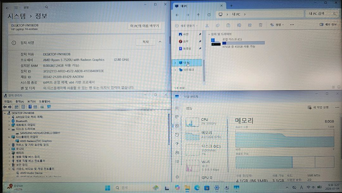Launch Edge from the Windows taskbar
The image size is (342, 193).
pos(196,188)
